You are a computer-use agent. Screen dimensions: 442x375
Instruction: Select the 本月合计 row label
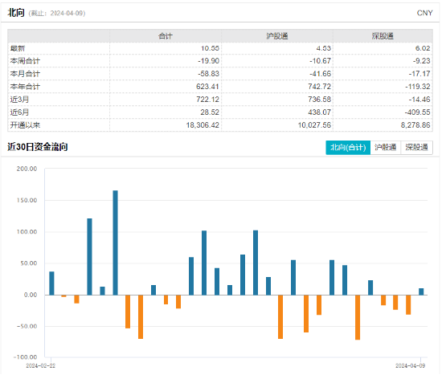coord(25,74)
